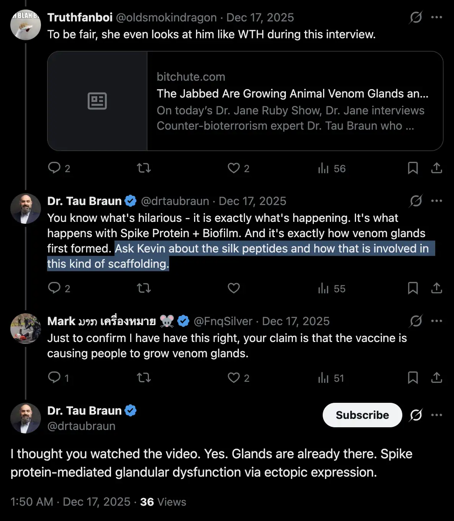The image size is (454, 521).
Task: Share Truthfanboi's post
Action: click(x=436, y=168)
